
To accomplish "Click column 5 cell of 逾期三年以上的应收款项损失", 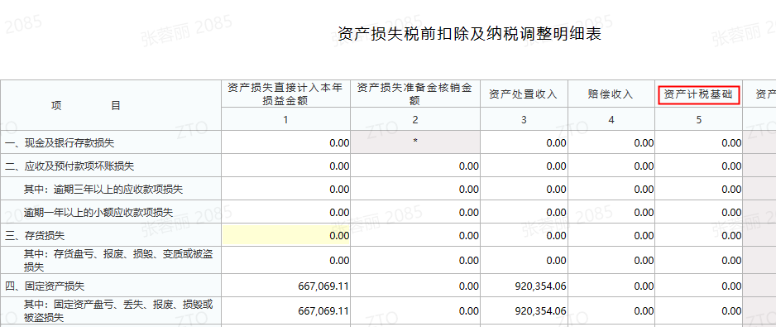I will pos(699,190).
